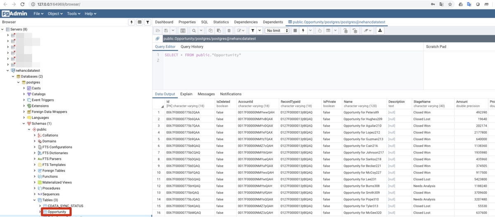Click the Delete trash icon in toolbar
The width and height of the screenshot is (495, 217).
[x=229, y=31]
